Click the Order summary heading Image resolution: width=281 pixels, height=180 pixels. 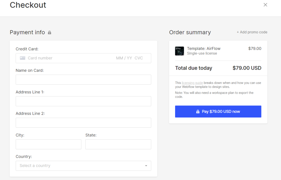pos(190,32)
